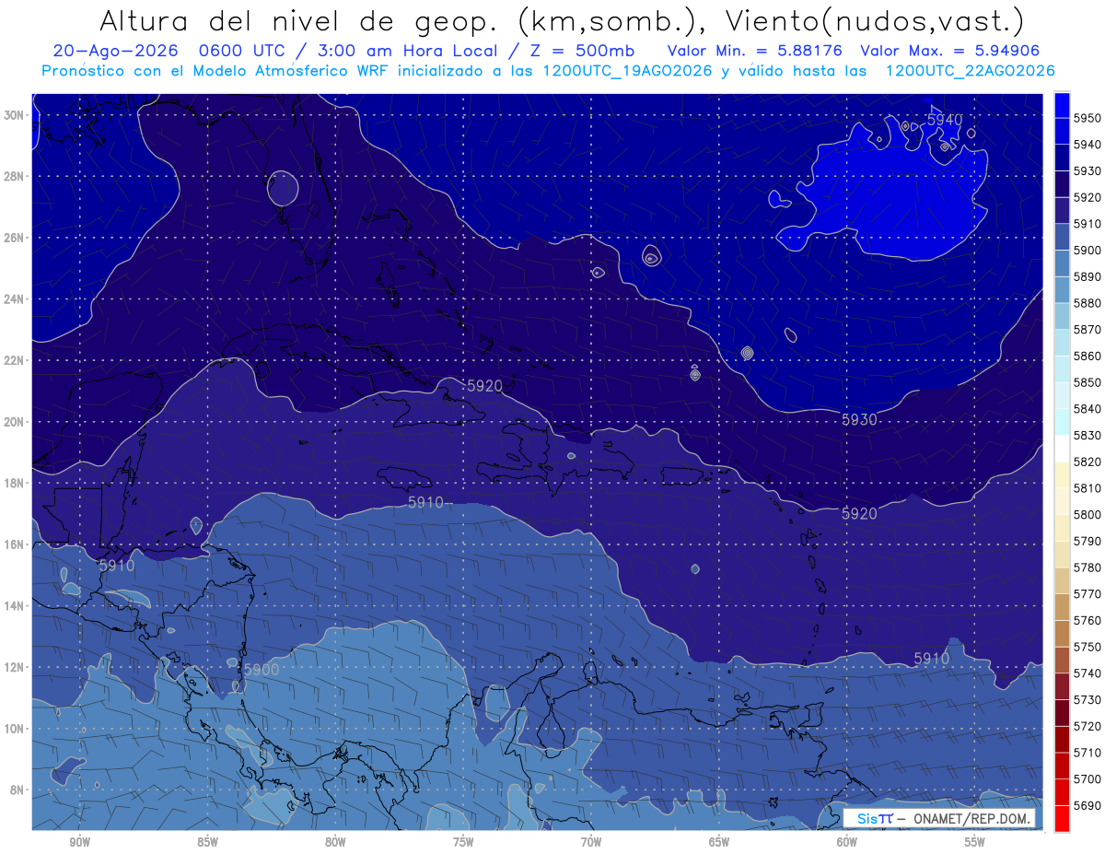Click the '75W' longitude axis label
The width and height of the screenshot is (1105, 854).
463,842
